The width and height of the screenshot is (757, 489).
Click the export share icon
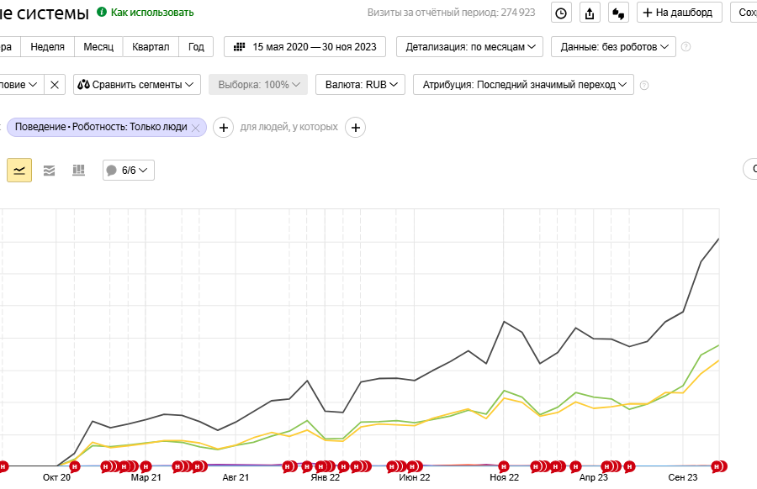(x=590, y=13)
